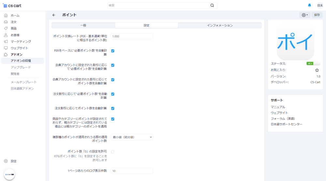Open the マニュアル support link

278,107
